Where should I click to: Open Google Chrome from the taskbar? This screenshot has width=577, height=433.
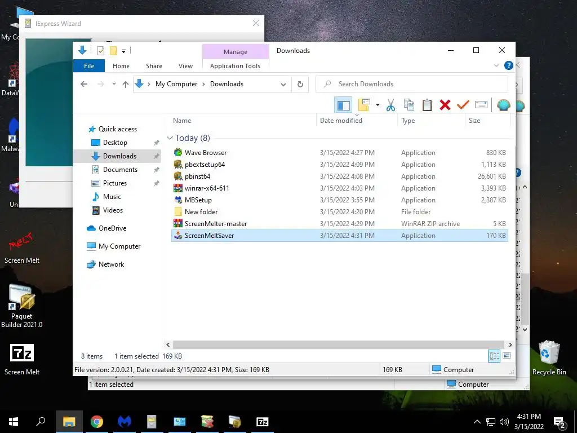(x=97, y=422)
